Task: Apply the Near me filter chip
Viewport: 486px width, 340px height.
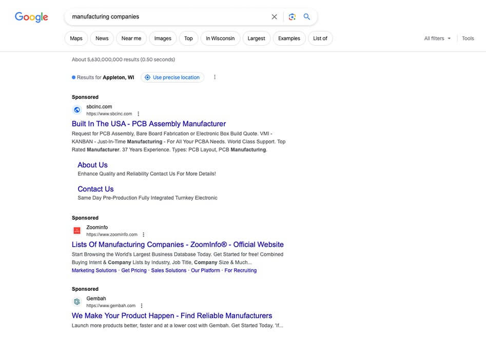Action: pyautogui.click(x=131, y=38)
